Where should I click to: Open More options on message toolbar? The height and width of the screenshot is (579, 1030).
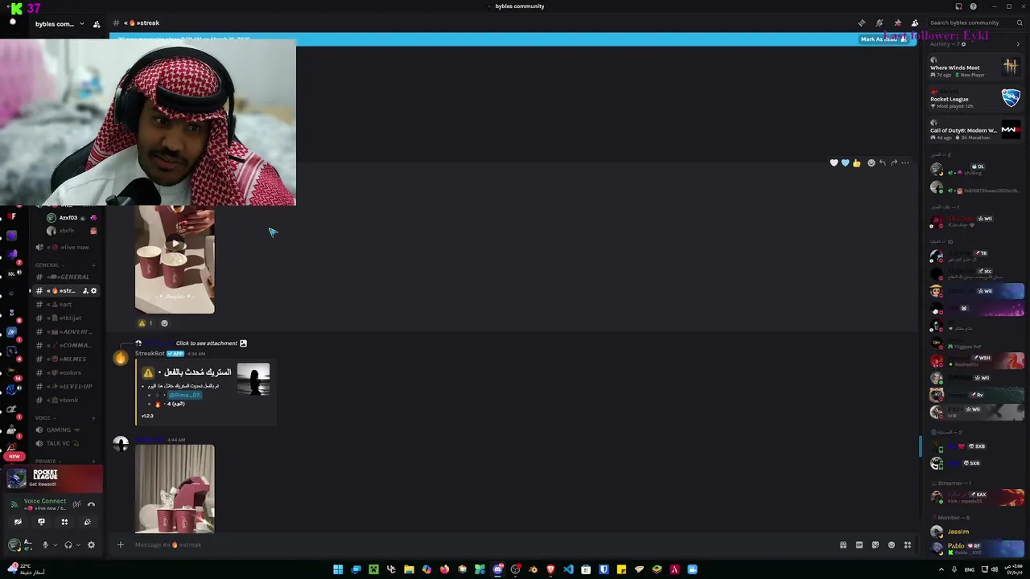click(905, 163)
